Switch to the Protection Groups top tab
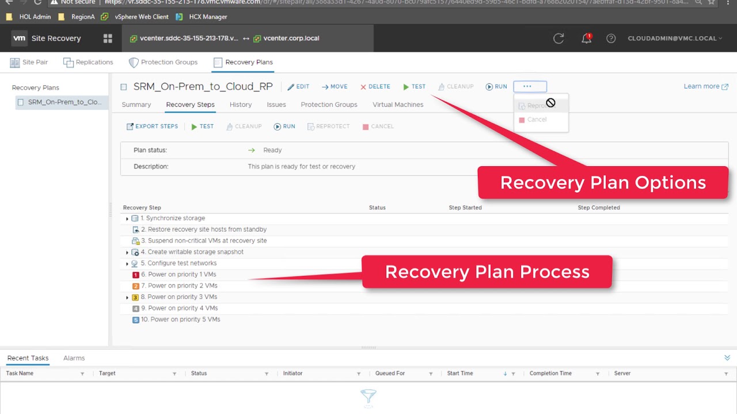The height and width of the screenshot is (414, 737). click(x=163, y=62)
